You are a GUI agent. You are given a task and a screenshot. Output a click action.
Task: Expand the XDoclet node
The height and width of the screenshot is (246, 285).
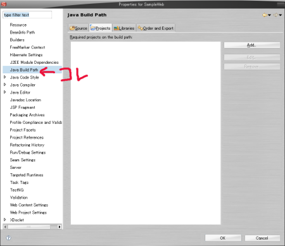(5, 219)
